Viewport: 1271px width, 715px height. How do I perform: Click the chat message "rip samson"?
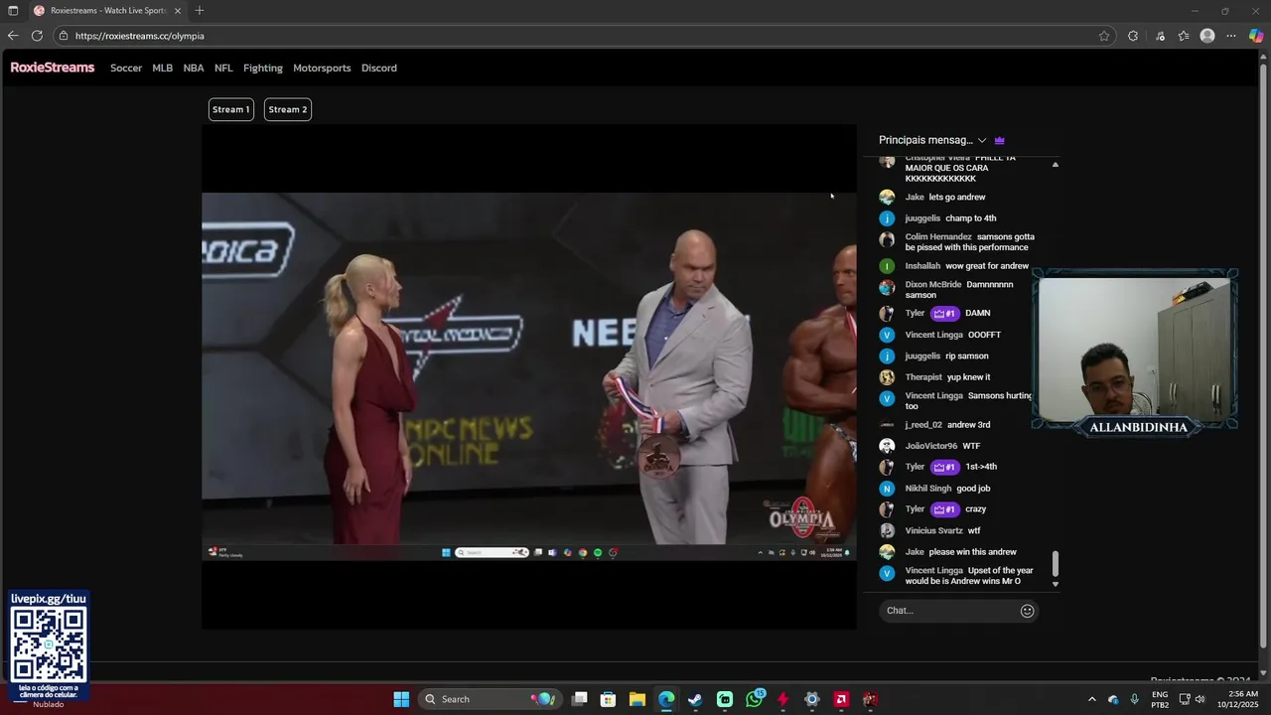967,356
